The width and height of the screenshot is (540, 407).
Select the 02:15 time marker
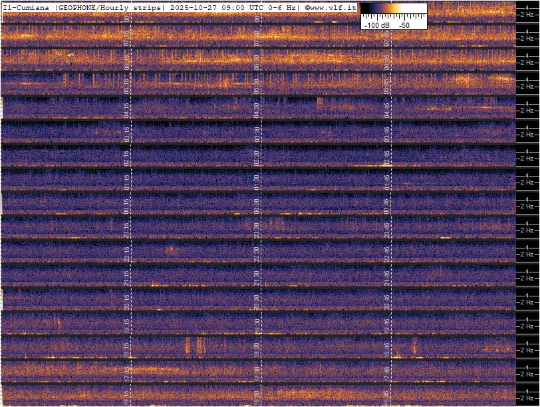coord(127,158)
